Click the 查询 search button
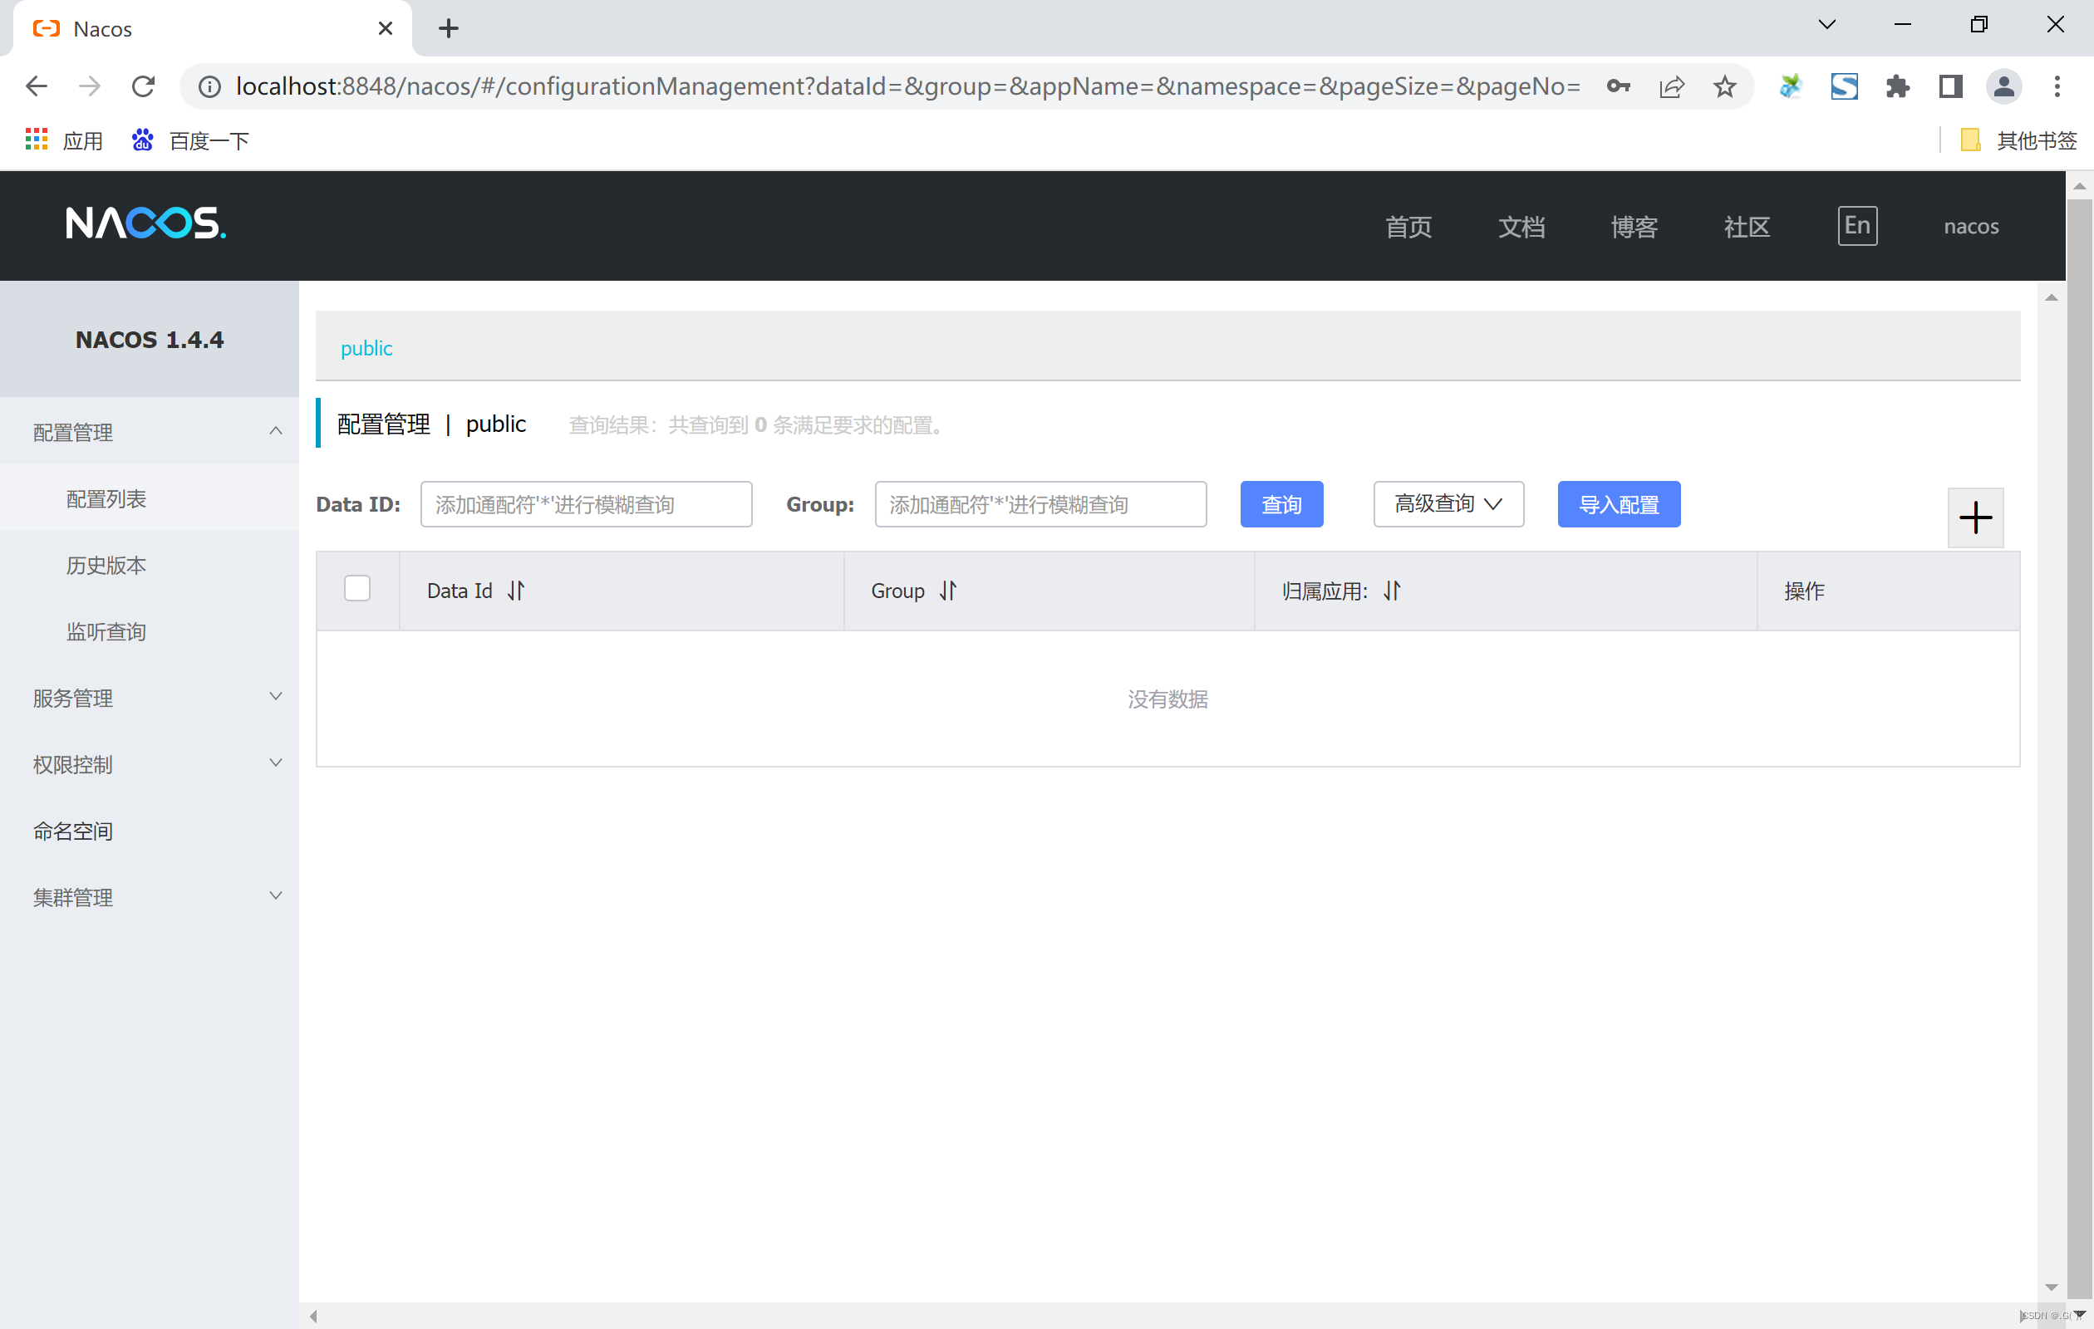Viewport: 2094px width, 1329px height. coord(1281,504)
